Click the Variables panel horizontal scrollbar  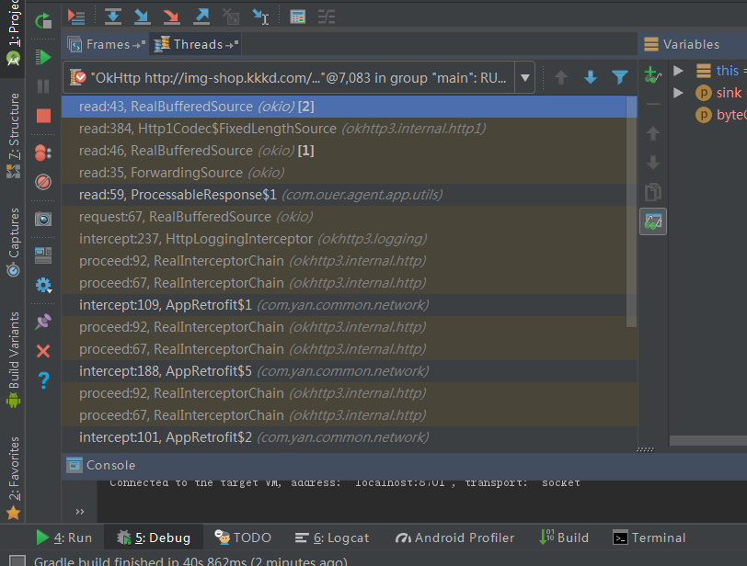pyautogui.click(x=708, y=441)
